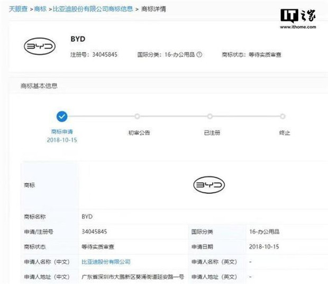Screen dimensions: 328x284
Task: Select the 商标申请 step label
Action: coord(62,131)
